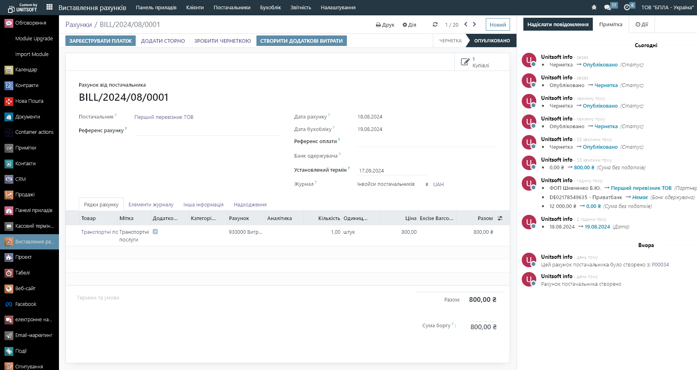
Task: Open Нова Пошта app in sidebar
Action: pos(29,101)
